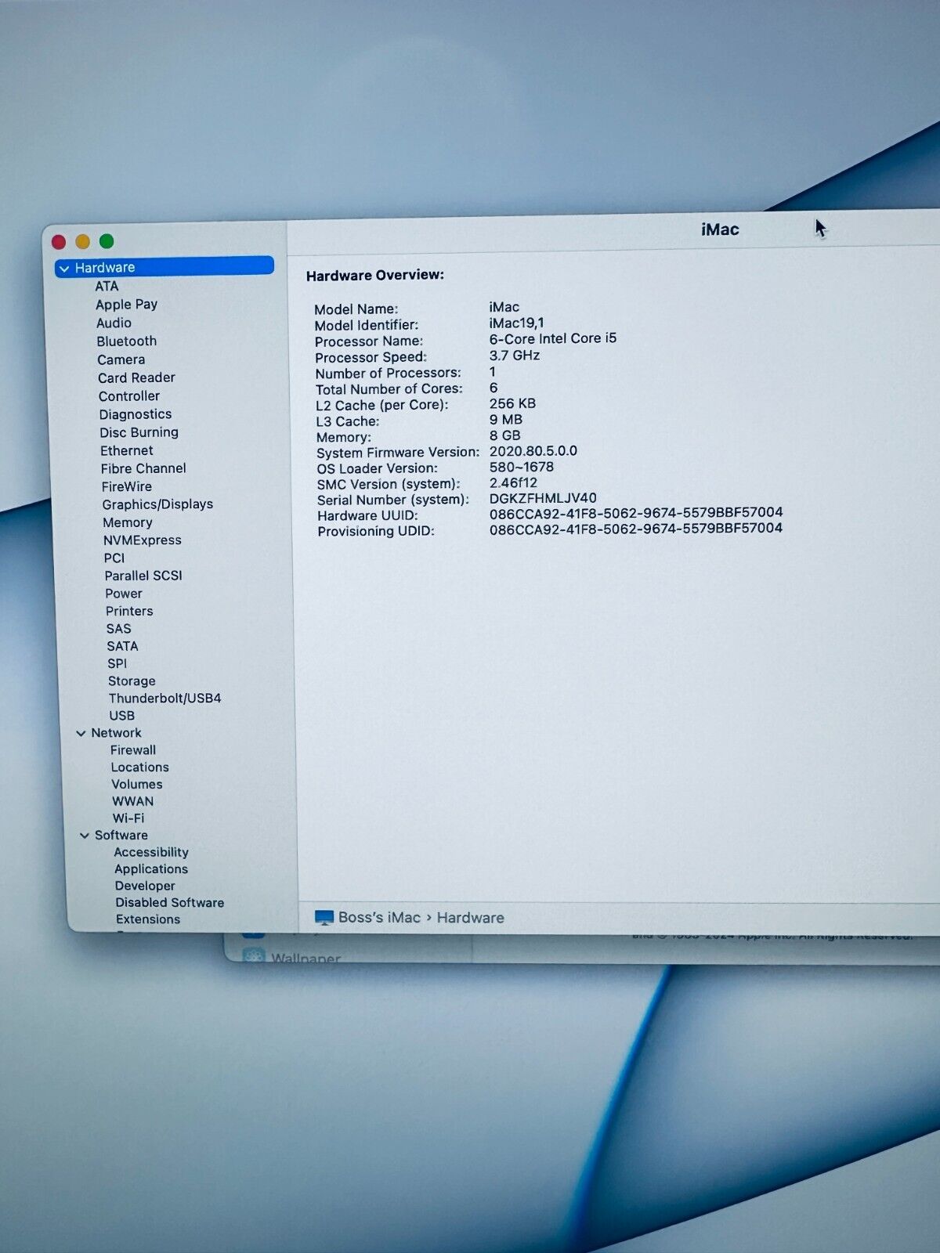940x1253 pixels.
Task: Select Graphics/Displays in the sidebar
Action: (157, 504)
